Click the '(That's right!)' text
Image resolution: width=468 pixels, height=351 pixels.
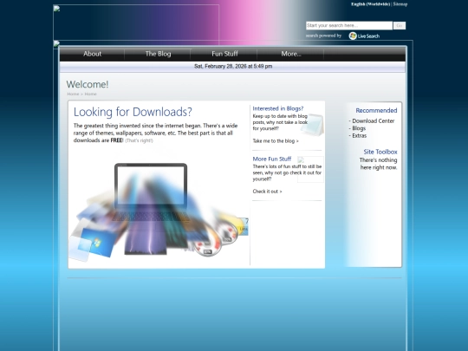click(x=139, y=140)
